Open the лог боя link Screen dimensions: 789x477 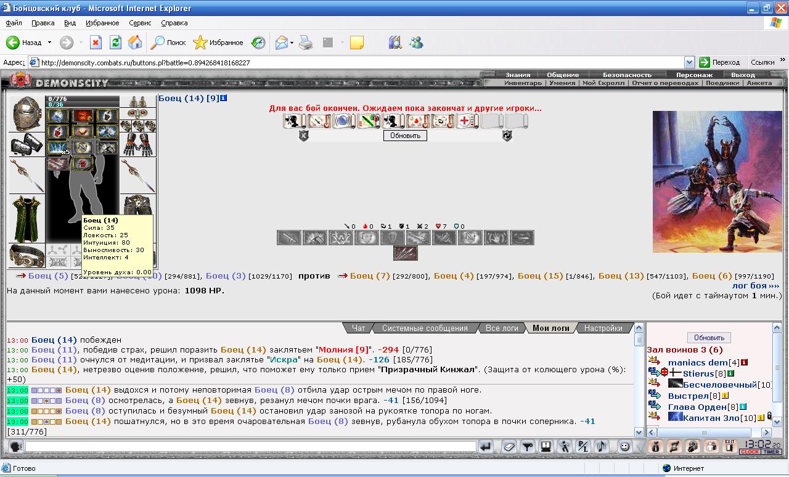point(756,286)
